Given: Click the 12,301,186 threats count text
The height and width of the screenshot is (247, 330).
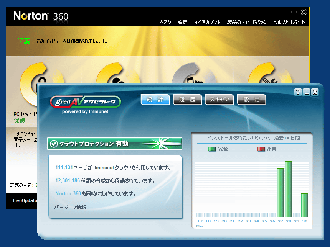Looking at the screenshot, I should [68, 181].
